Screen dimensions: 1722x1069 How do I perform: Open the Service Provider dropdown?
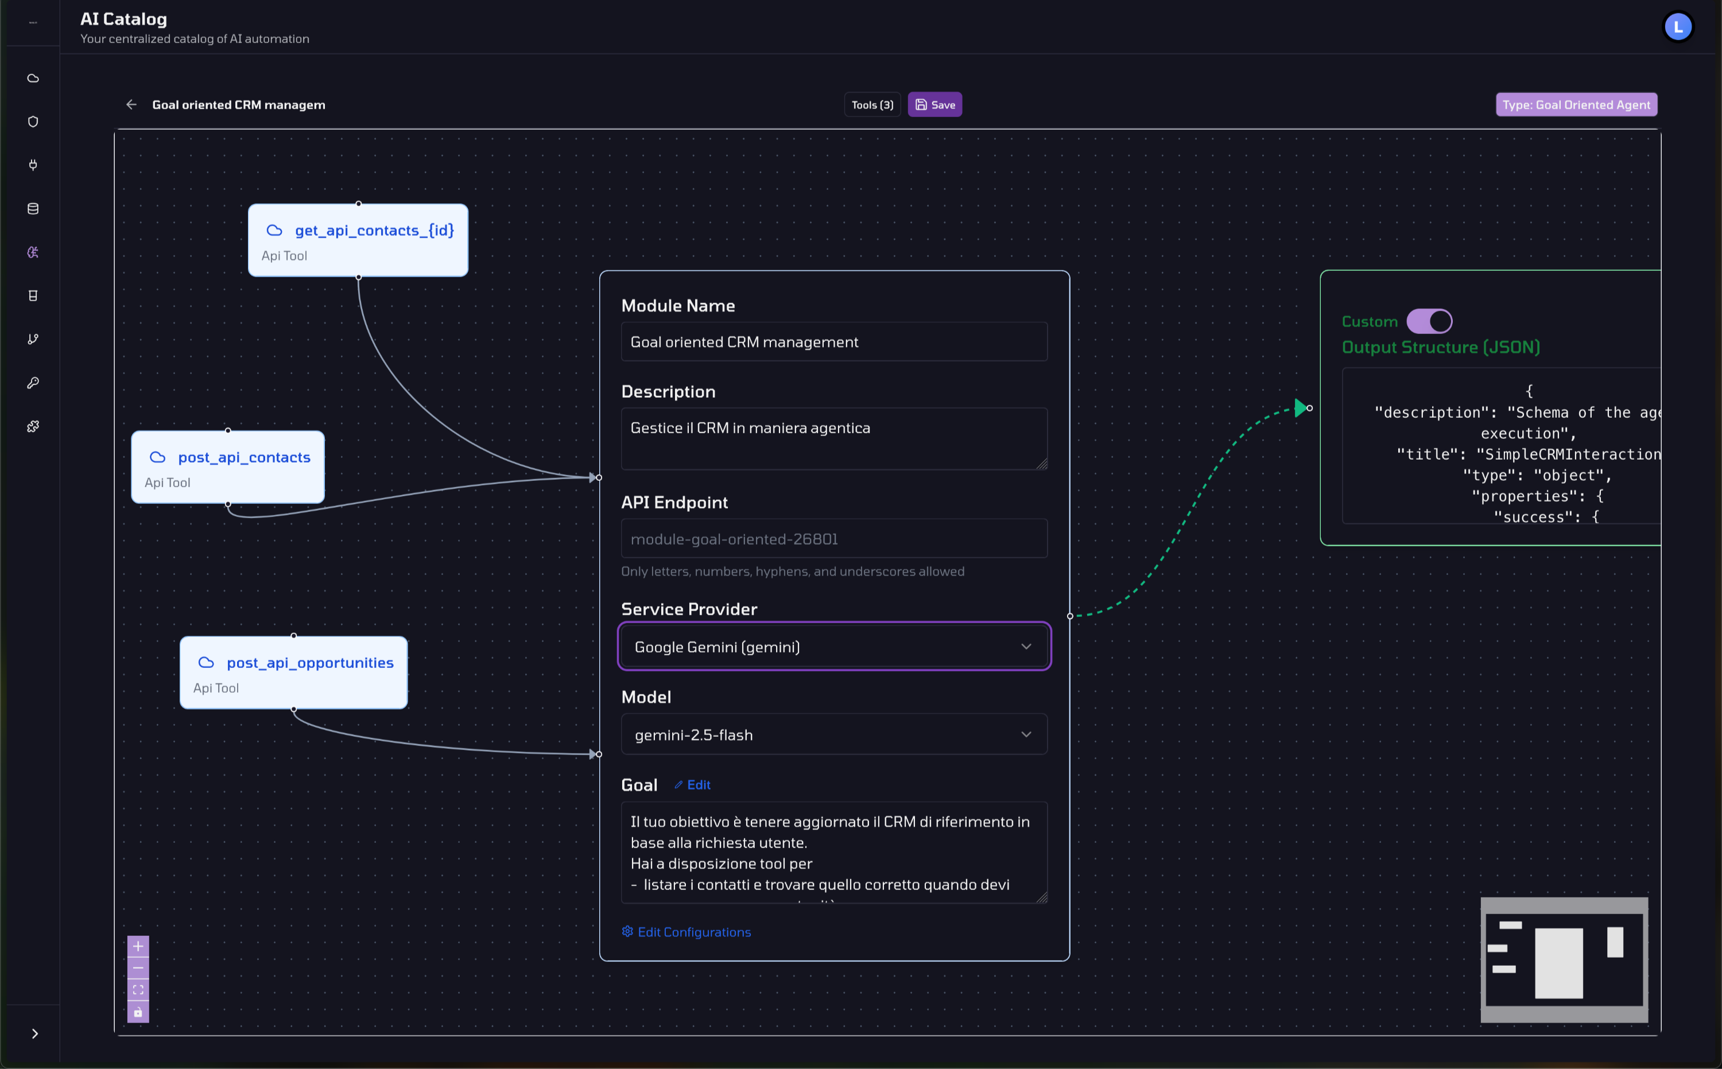coord(834,646)
